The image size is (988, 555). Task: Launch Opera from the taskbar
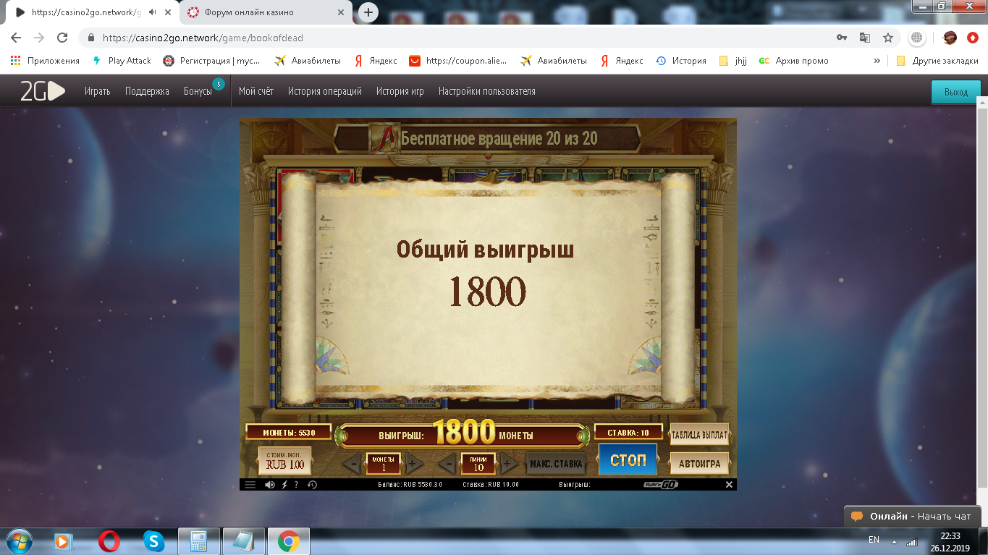click(x=109, y=541)
